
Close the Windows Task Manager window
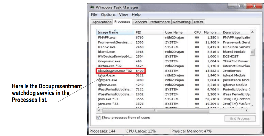coord(254,7)
